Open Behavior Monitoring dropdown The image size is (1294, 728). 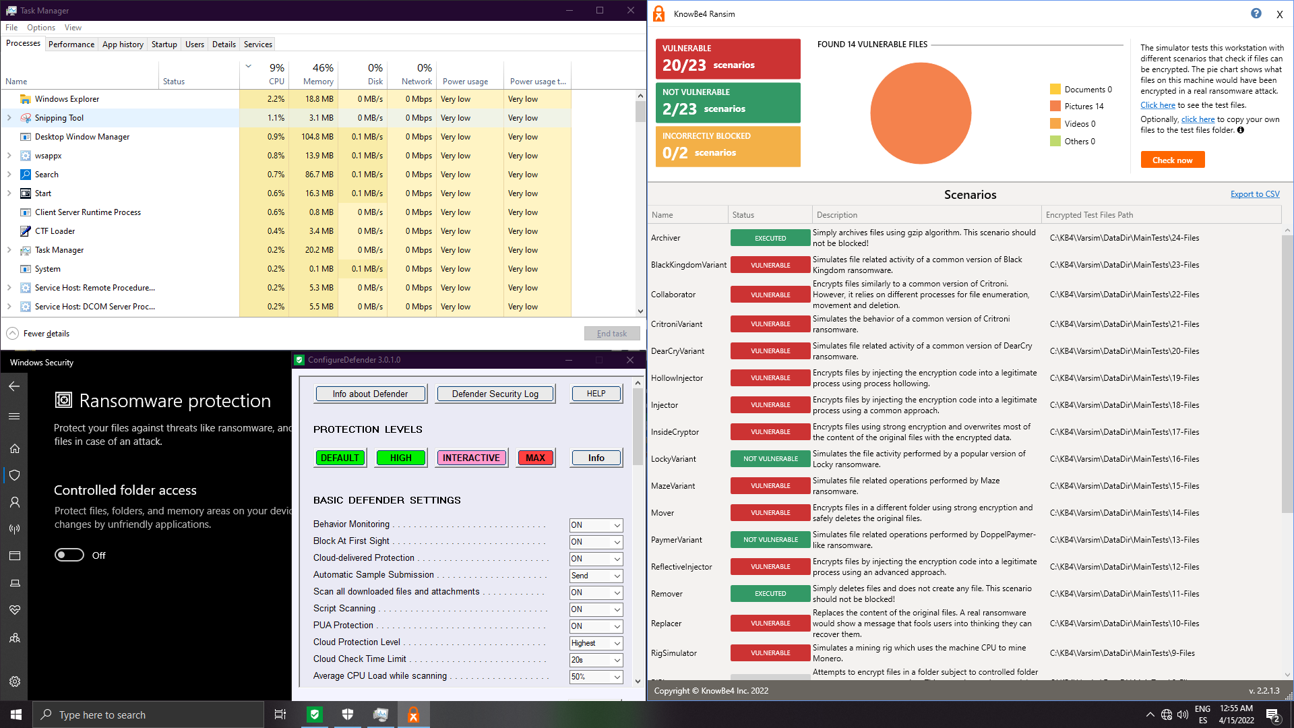(x=596, y=525)
